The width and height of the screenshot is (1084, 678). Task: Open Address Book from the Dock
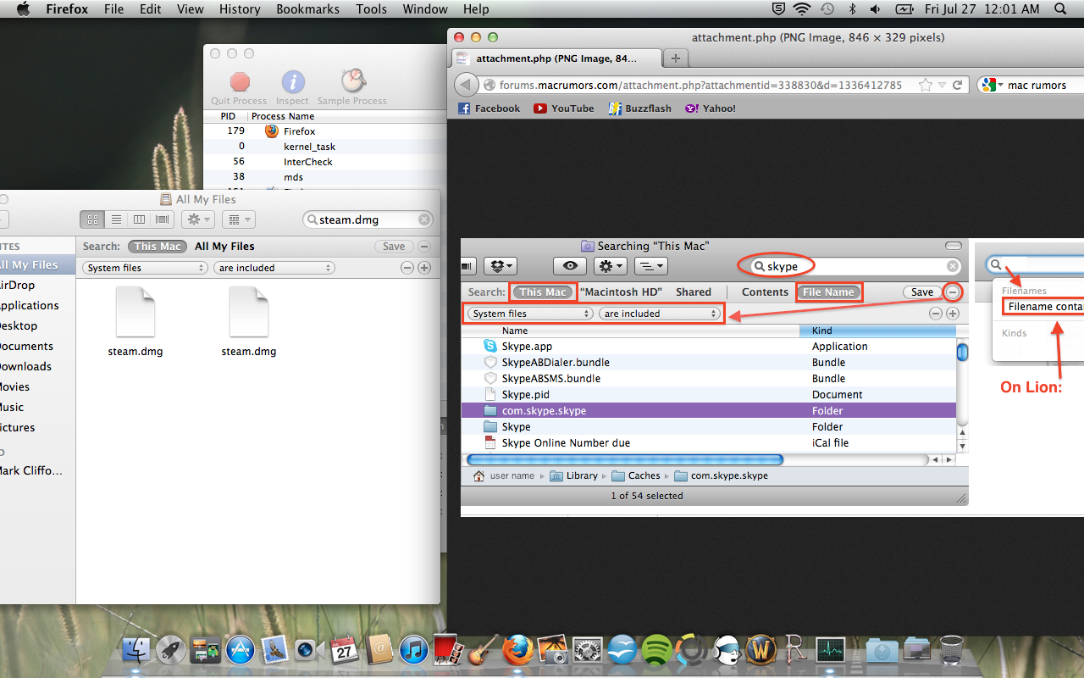(379, 651)
